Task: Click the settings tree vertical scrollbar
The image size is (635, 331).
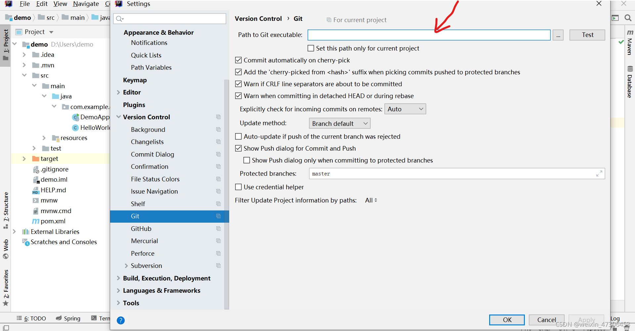Action: 227,194
